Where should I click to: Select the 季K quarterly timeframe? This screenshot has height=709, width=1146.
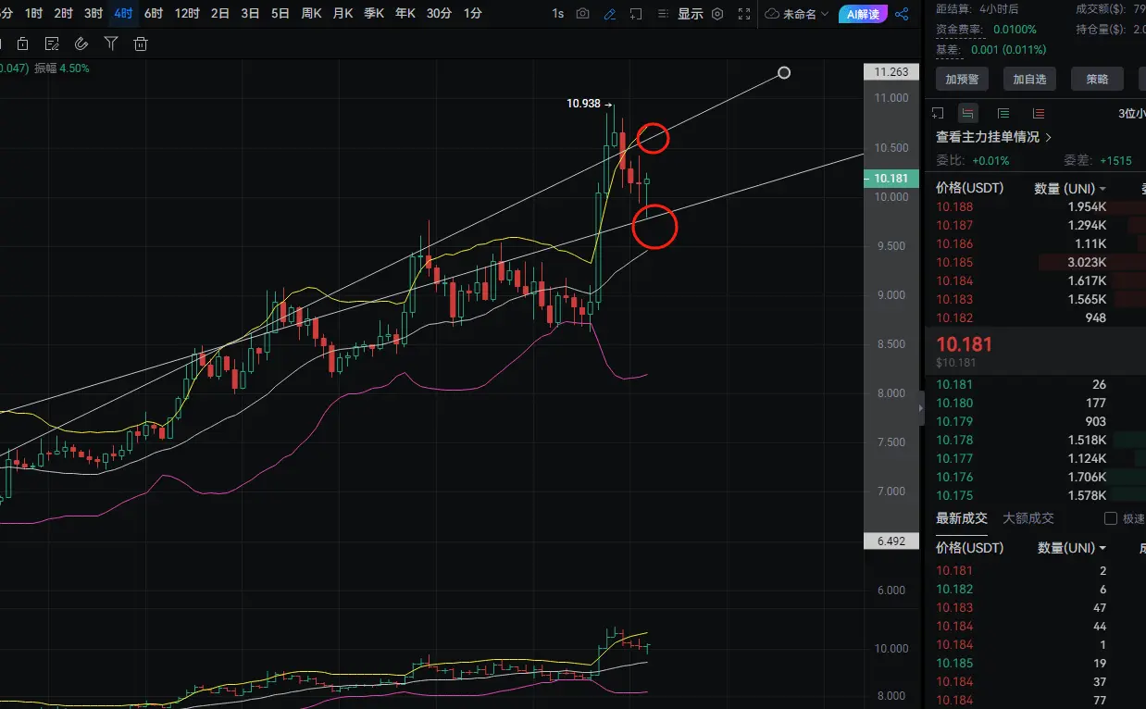(375, 13)
